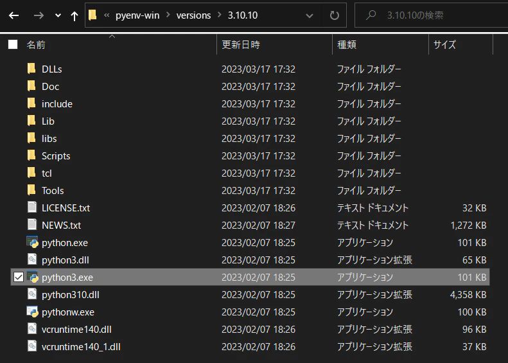Image resolution: width=508 pixels, height=363 pixels.
Task: Click the 32 KB size of LICENSE.txt
Action: [x=475, y=208]
